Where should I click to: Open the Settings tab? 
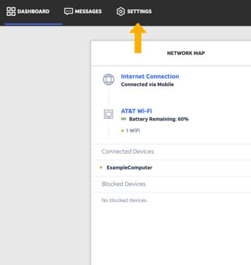coord(134,11)
